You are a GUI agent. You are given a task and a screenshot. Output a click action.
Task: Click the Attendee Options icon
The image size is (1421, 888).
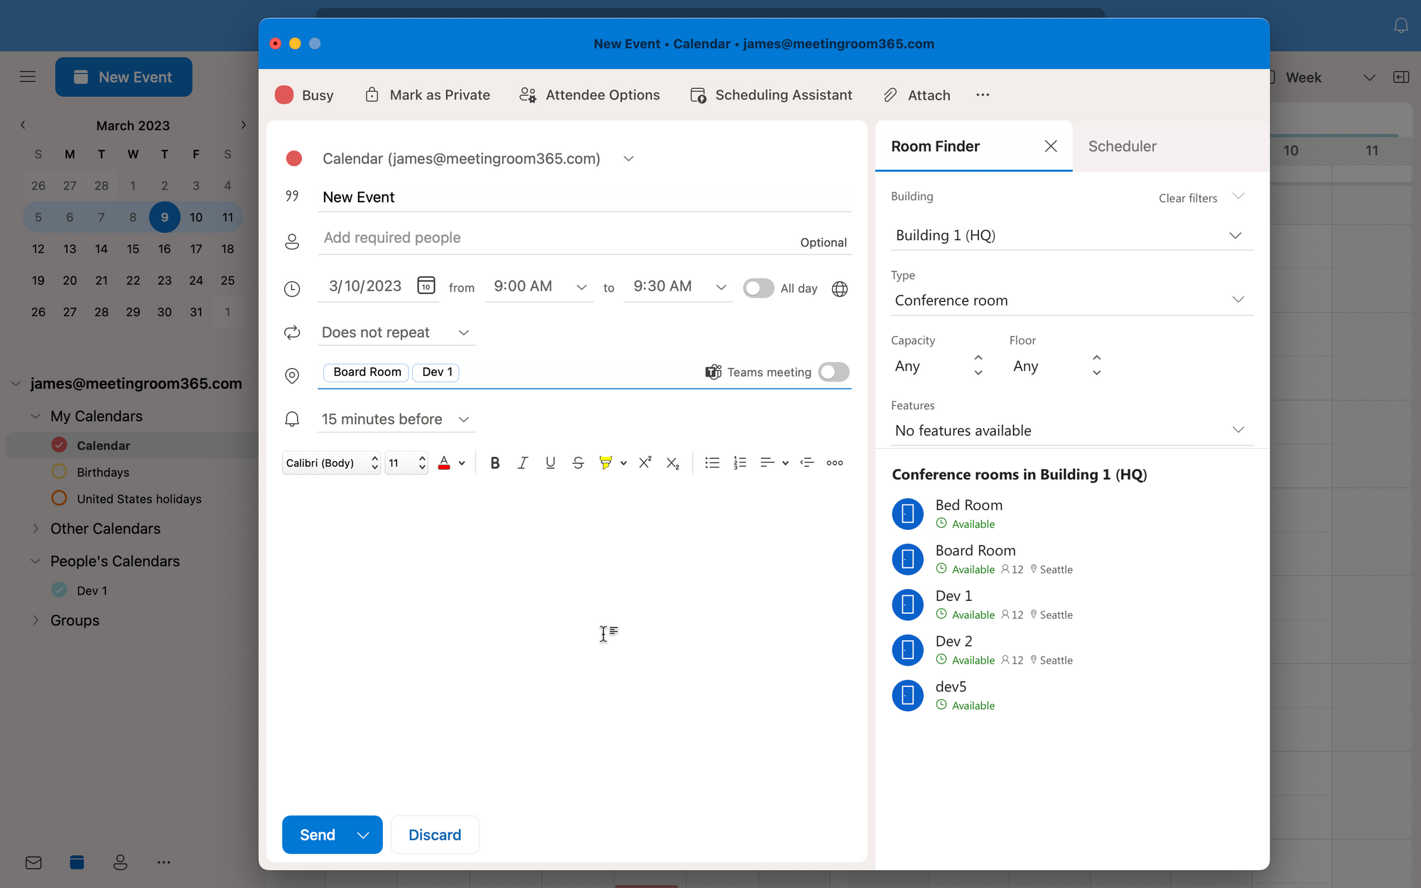coord(528,94)
